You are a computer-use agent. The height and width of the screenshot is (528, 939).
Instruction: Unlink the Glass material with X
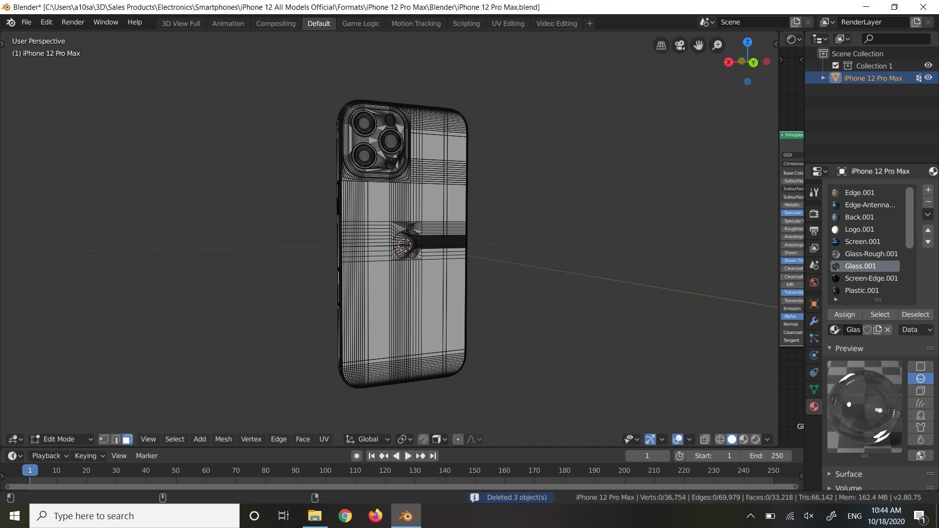click(888, 330)
